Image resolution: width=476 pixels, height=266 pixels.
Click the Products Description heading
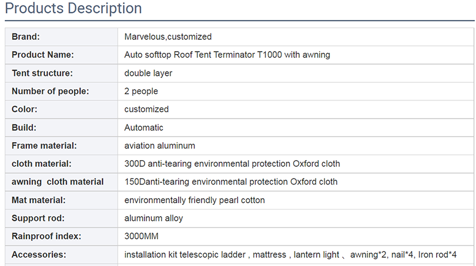coord(73,8)
